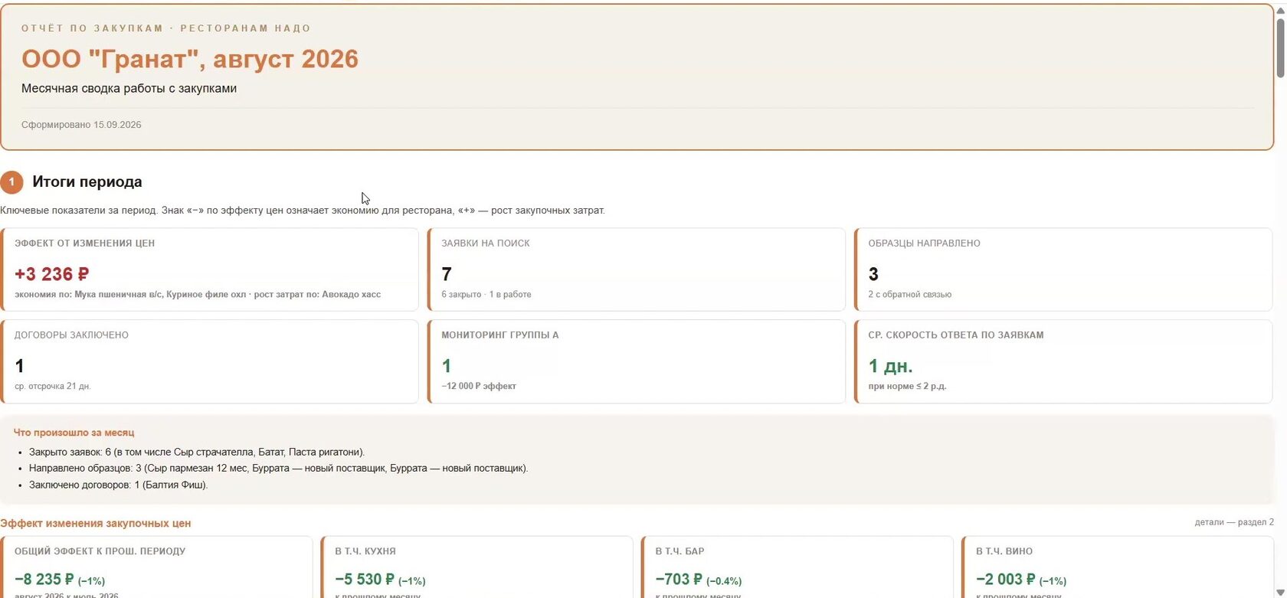
Task: Click the "−8 235 ₽" total effect value
Action: [44, 580]
